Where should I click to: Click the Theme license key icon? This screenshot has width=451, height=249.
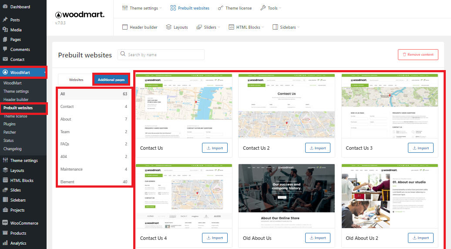[x=221, y=8]
